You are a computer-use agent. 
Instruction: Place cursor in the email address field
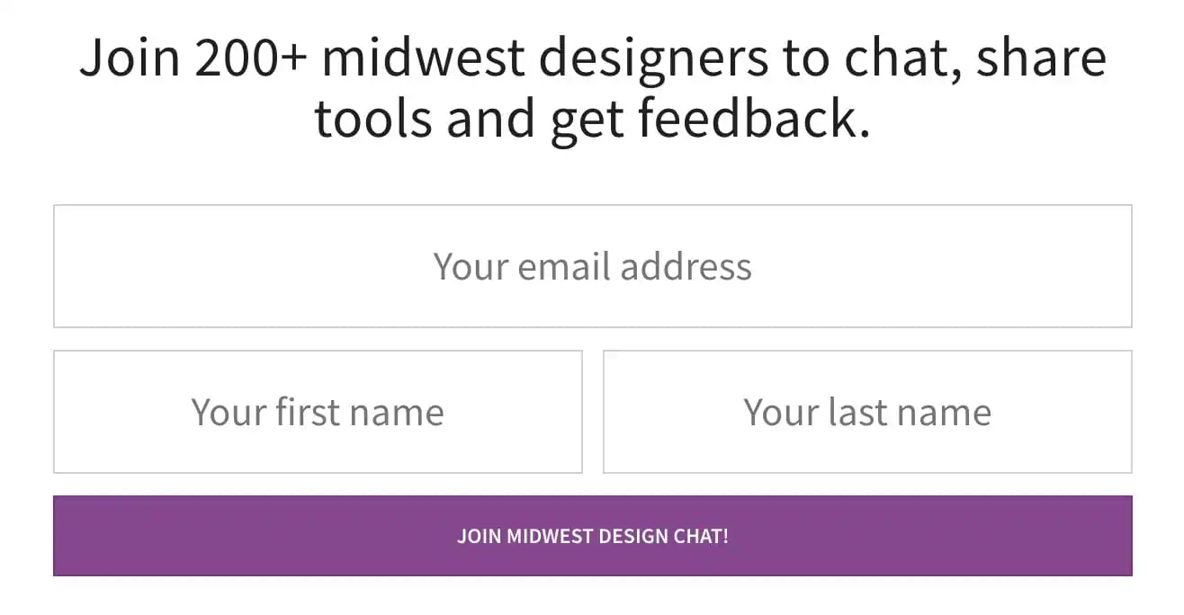coord(592,266)
